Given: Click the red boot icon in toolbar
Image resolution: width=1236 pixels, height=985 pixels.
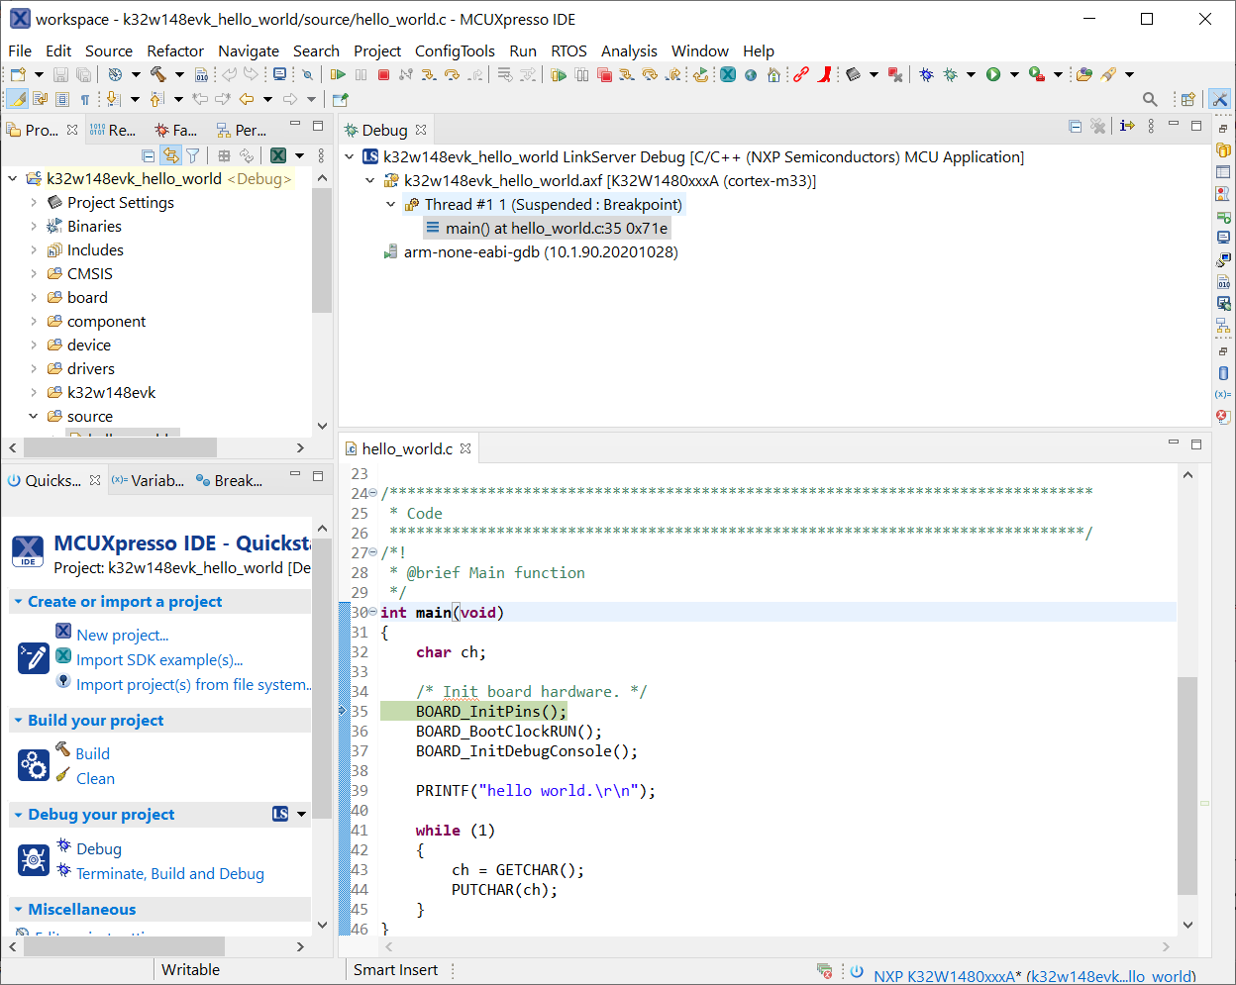Looking at the screenshot, I should pyautogui.click(x=824, y=74).
